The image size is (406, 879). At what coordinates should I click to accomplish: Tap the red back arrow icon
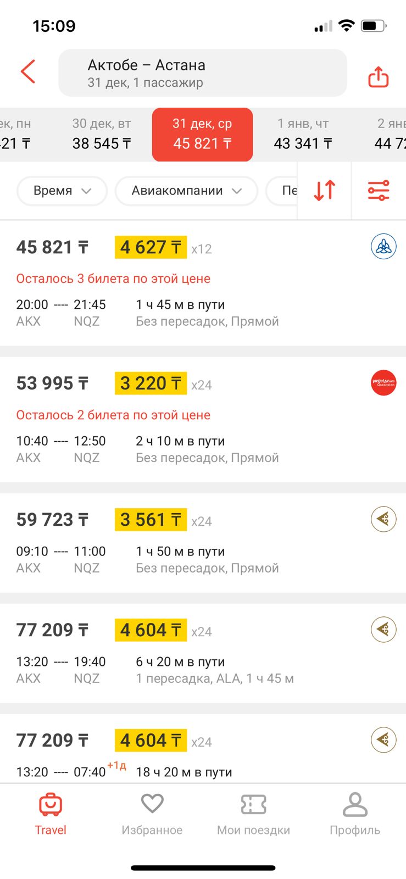pos(28,71)
